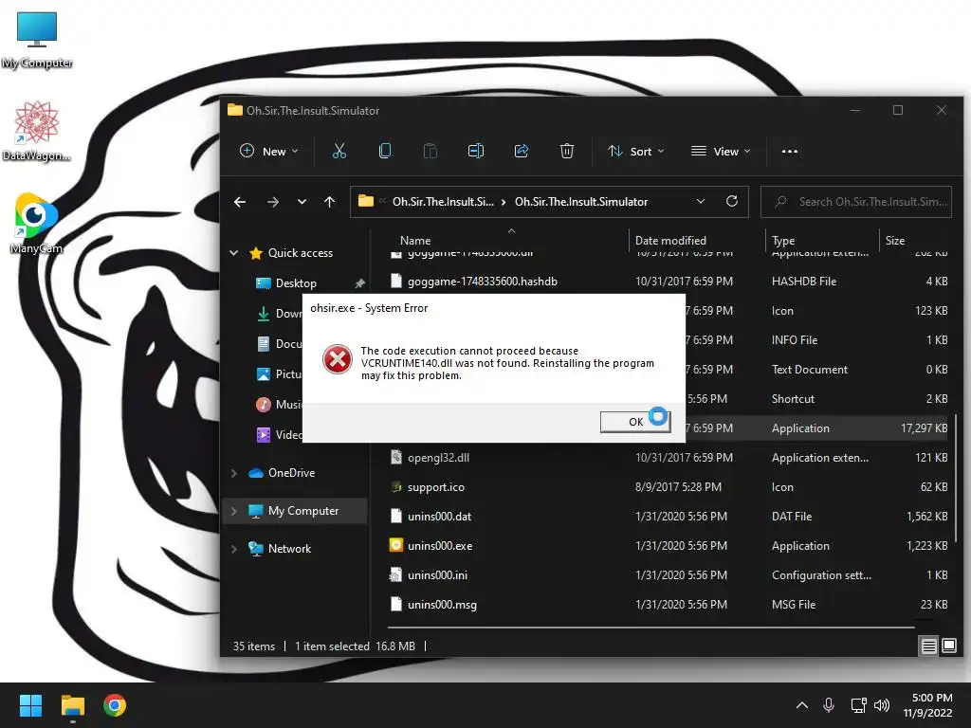Image resolution: width=971 pixels, height=728 pixels.
Task: Open ManyCam desktop shortcut
Action: [x=37, y=224]
